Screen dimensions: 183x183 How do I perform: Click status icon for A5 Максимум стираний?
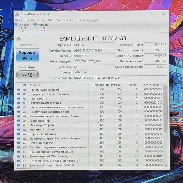pos(19,125)
